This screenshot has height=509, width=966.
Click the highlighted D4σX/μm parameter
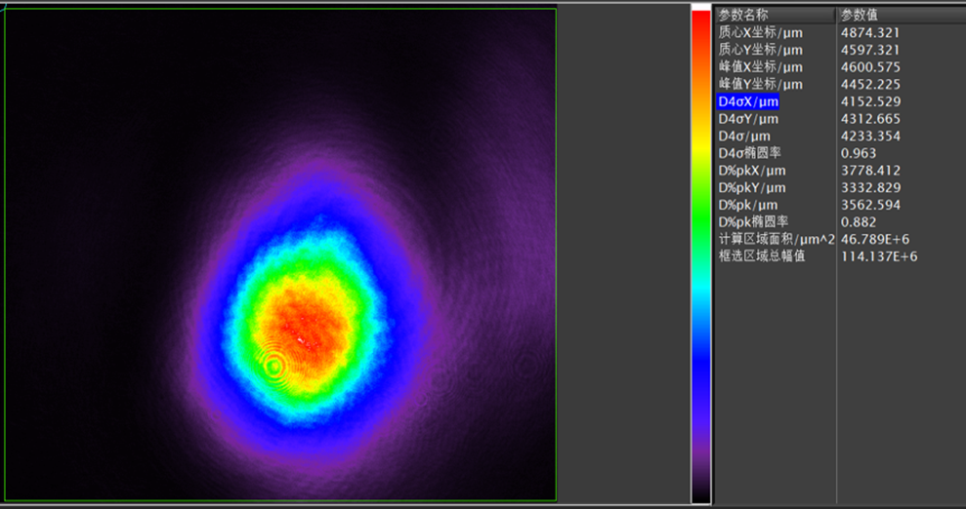coord(748,101)
